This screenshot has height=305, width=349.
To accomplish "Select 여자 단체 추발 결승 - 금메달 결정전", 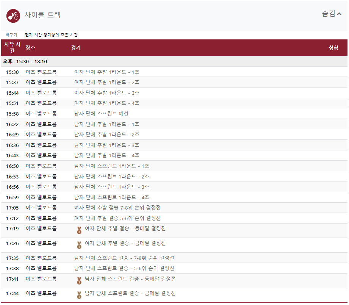I will (125, 243).
